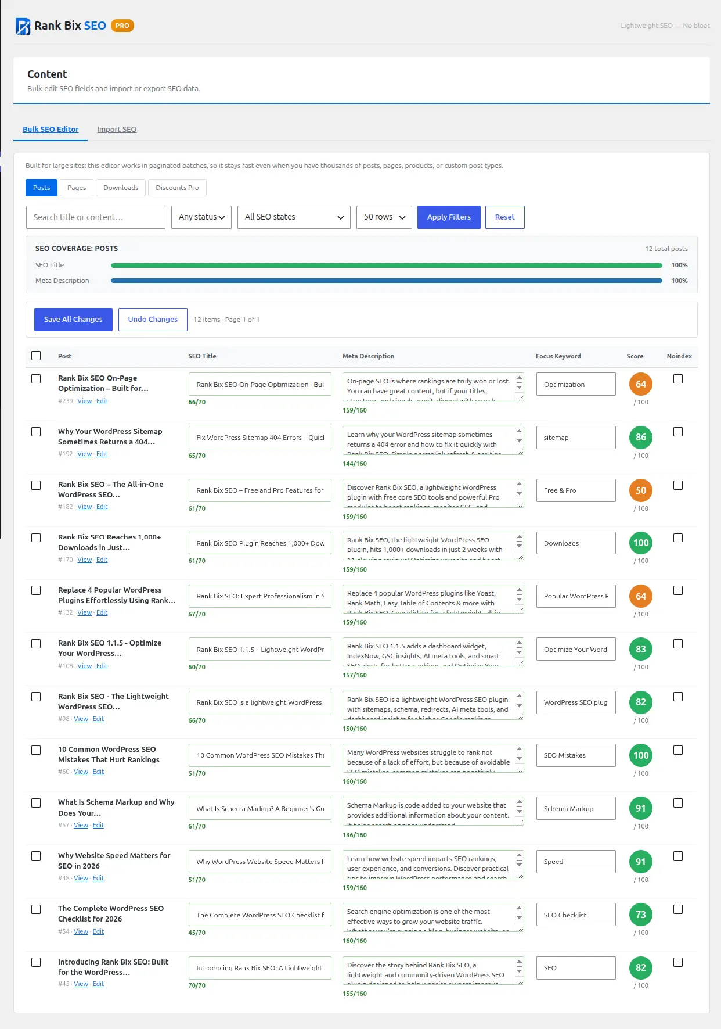
Task: Switch to Bulk SEO Editor tab
Action: coord(51,130)
